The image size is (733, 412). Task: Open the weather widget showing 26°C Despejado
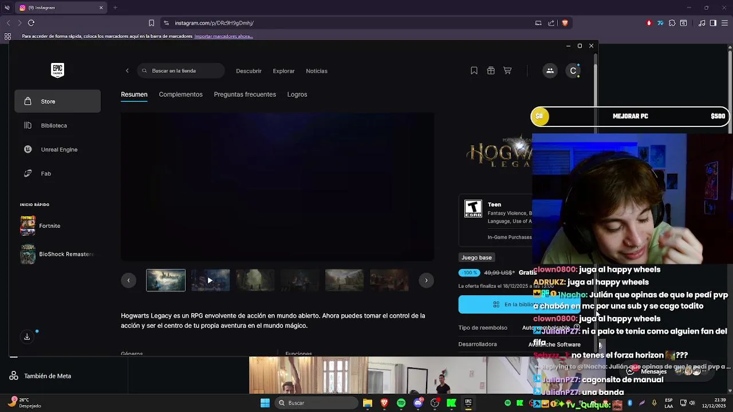tap(25, 403)
